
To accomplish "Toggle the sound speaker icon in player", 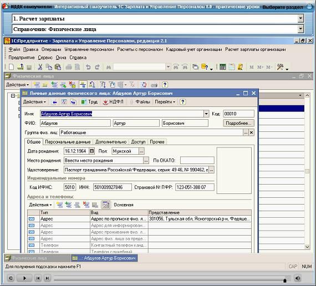I will [298, 278].
